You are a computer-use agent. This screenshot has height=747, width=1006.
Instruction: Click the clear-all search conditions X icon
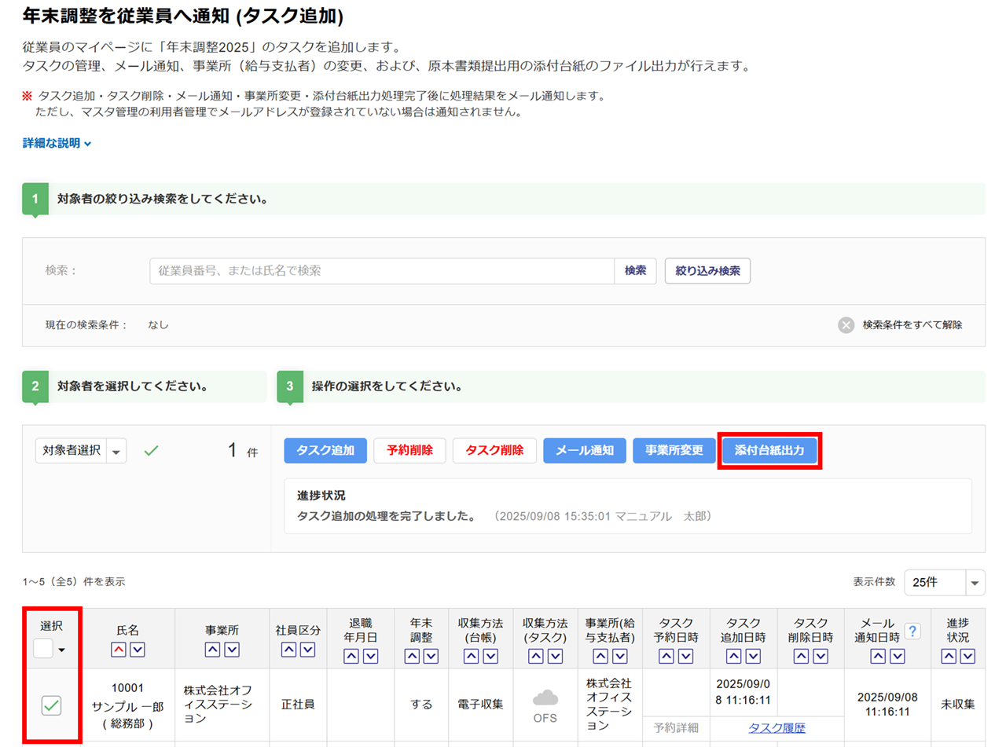846,325
